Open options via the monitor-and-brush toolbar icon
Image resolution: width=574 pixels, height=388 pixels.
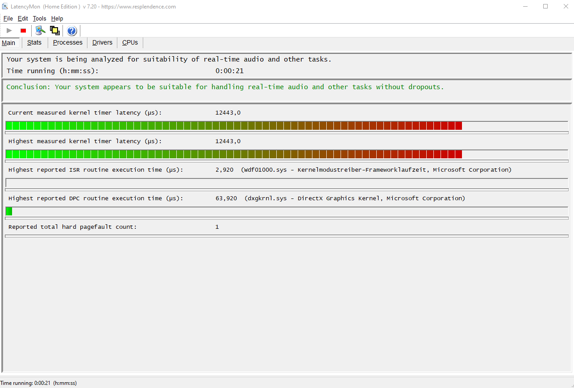[x=41, y=31]
